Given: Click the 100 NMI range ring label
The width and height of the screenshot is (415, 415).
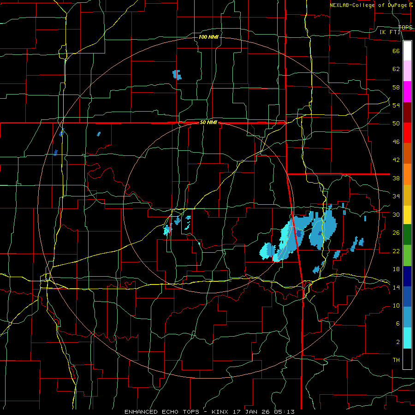Looking at the screenshot, I should coord(208,37).
